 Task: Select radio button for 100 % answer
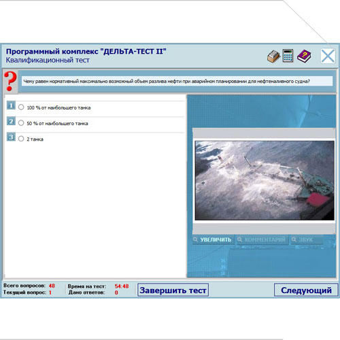(x=21, y=107)
